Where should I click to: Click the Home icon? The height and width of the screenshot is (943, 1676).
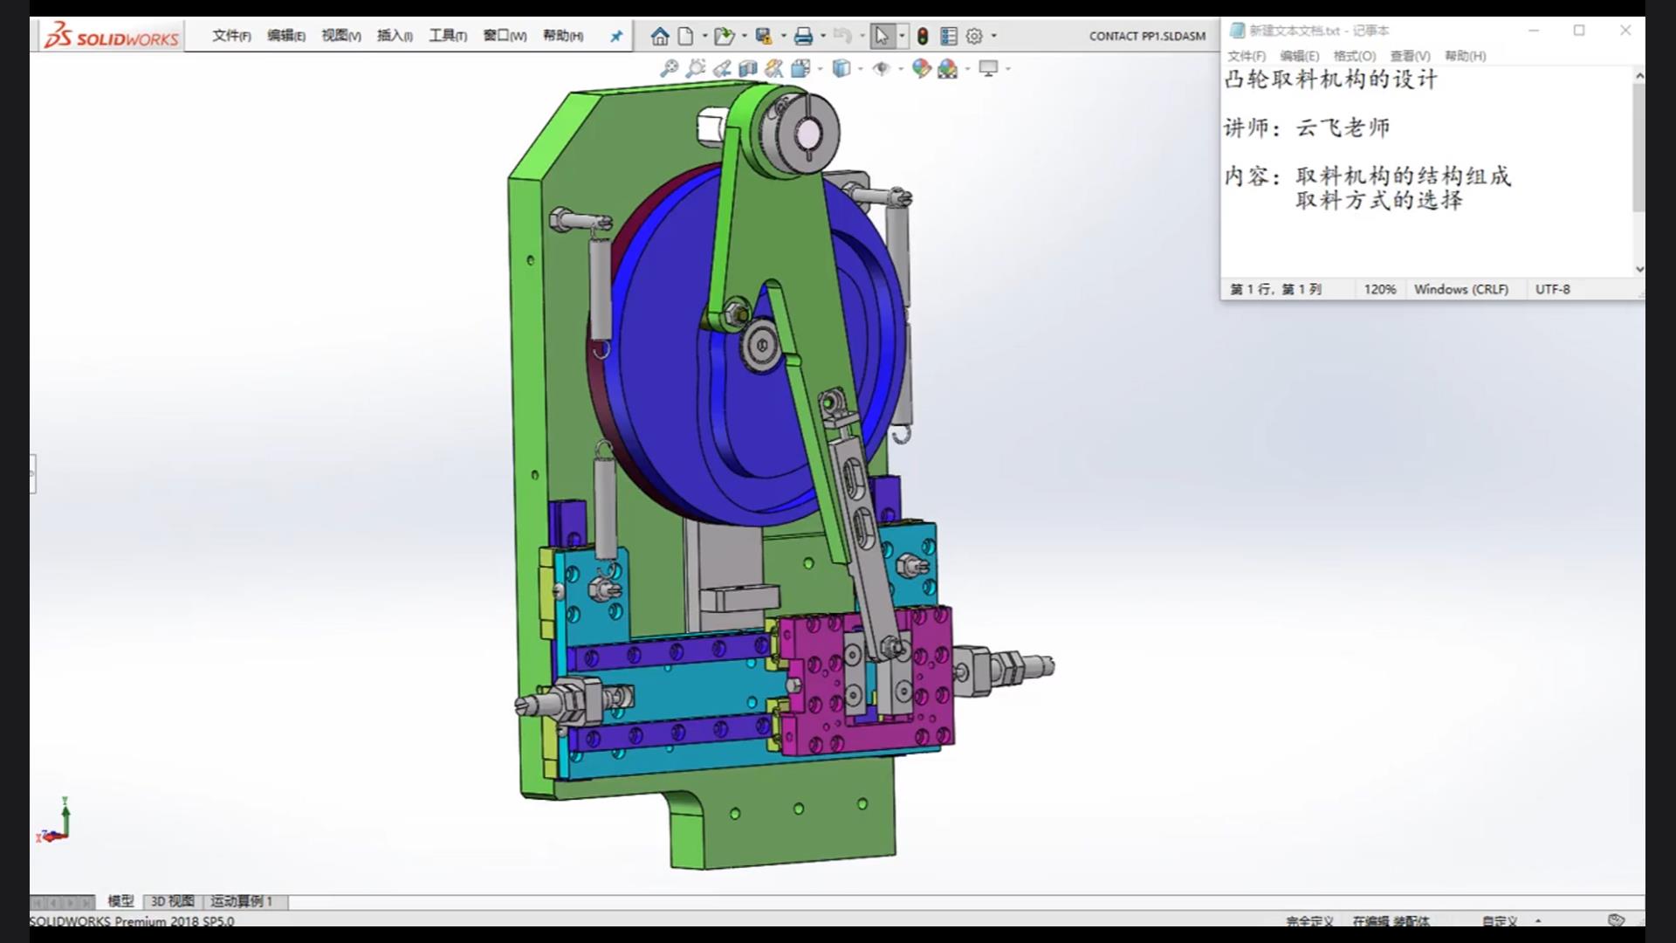tap(660, 36)
